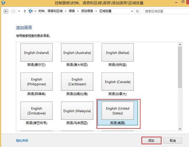Select English (Malaysia) tile
Screen dimensions: 189x147
(x=77, y=111)
